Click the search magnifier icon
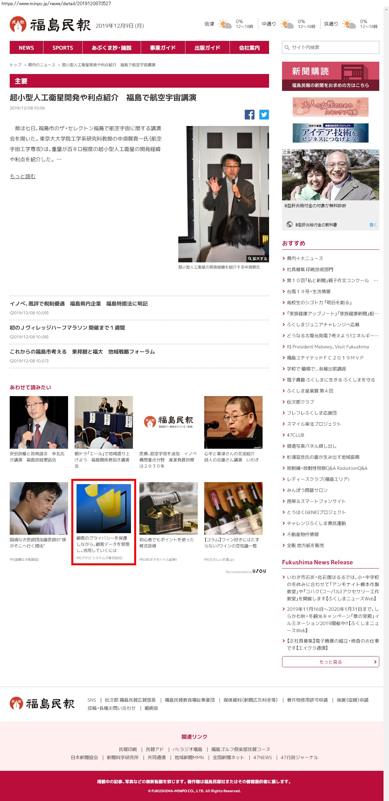Screen dimensions: 389x801 tap(287, 48)
